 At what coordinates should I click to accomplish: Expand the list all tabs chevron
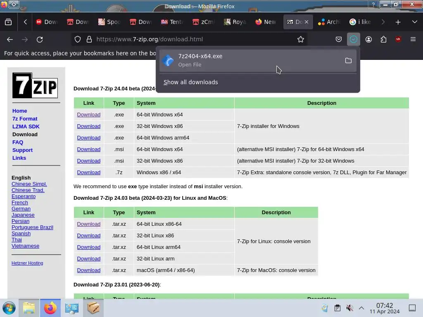tap(415, 22)
